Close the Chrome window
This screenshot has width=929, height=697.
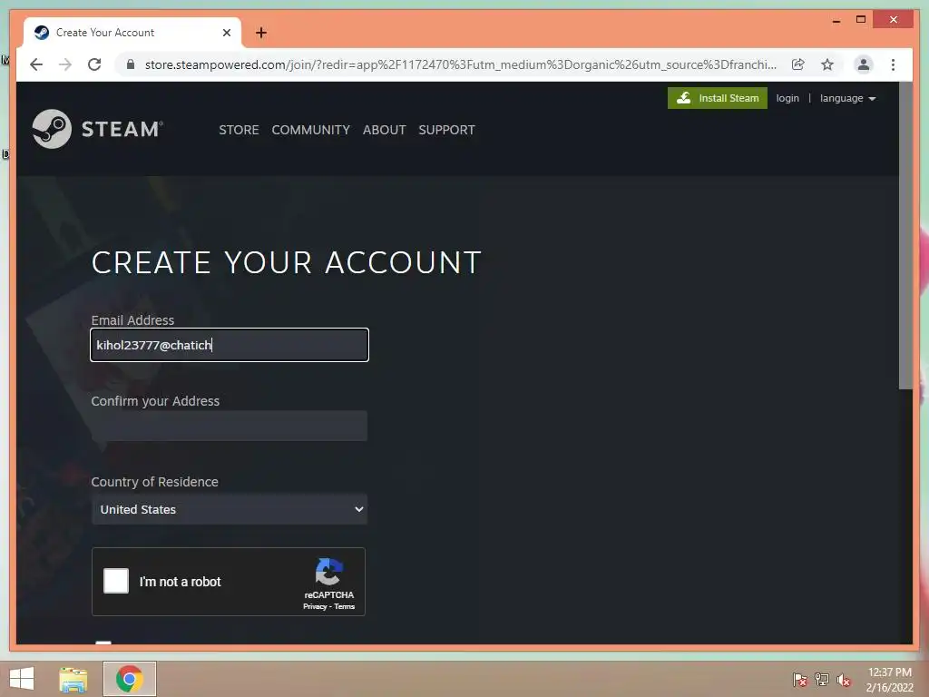point(894,20)
